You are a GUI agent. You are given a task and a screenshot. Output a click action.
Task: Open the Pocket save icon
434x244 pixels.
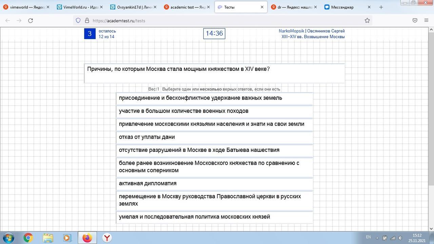(x=415, y=20)
